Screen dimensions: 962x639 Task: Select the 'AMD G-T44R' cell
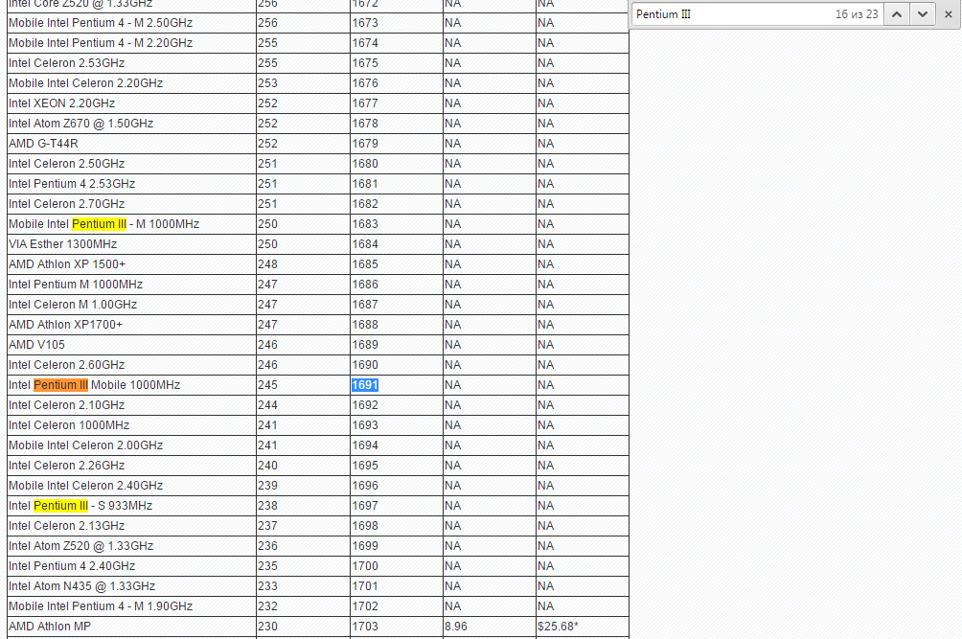click(131, 144)
